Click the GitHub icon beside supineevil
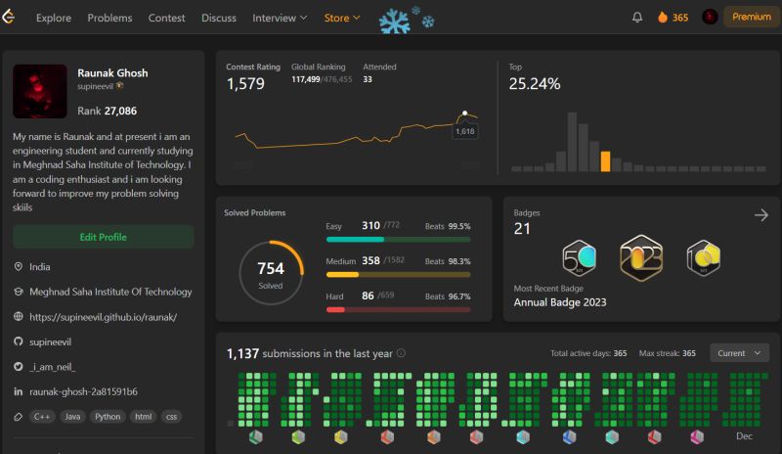This screenshot has width=782, height=454. point(19,341)
